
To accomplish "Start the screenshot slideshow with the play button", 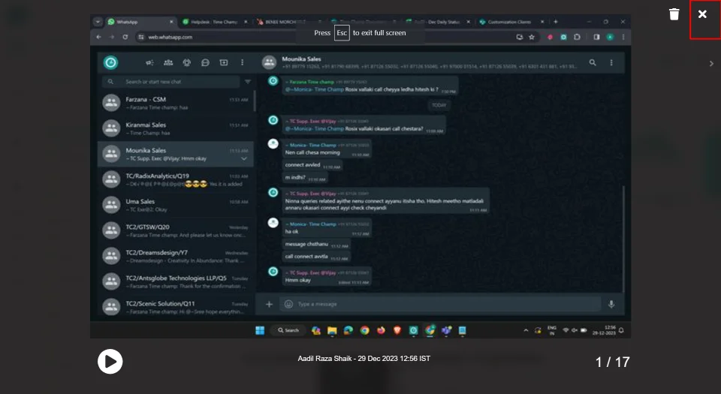I will 110,362.
